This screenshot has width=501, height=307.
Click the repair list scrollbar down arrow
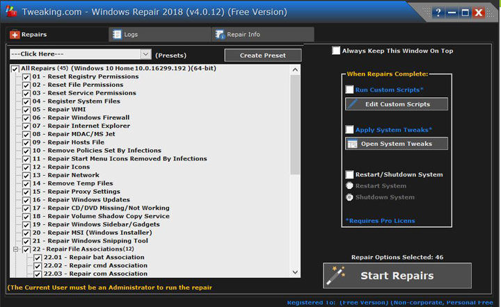[295, 272]
